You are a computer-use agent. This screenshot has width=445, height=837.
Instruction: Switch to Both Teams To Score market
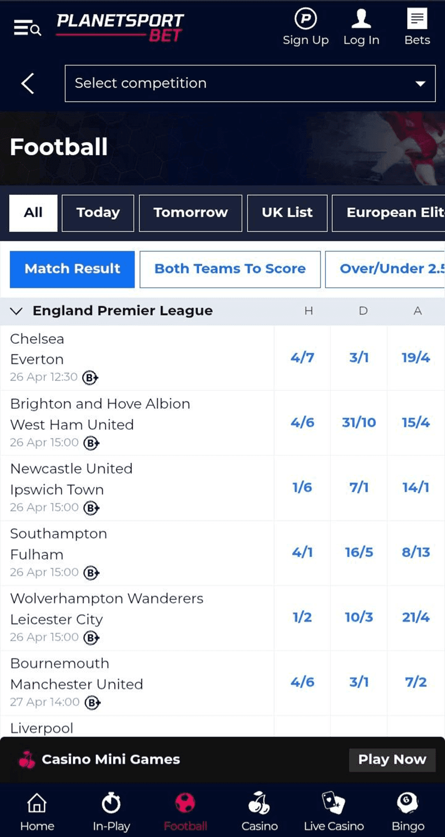tap(230, 269)
